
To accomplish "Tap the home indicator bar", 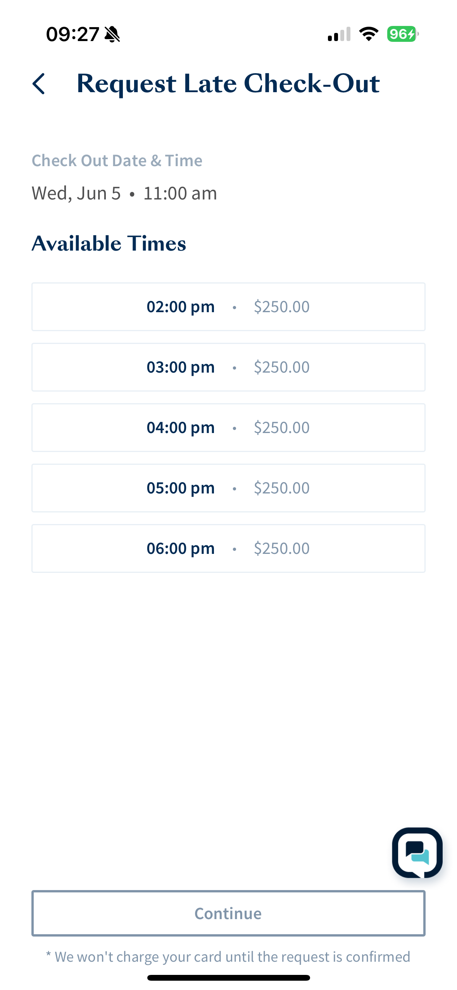I will pos(228,978).
